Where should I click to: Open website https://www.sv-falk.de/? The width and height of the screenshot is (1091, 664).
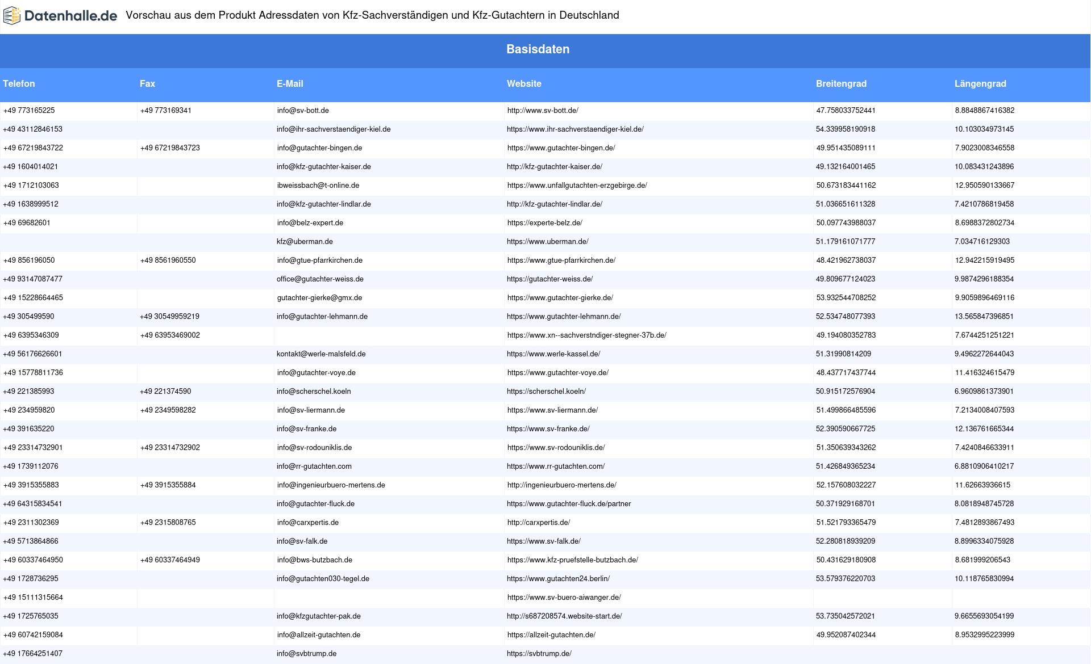coord(544,541)
